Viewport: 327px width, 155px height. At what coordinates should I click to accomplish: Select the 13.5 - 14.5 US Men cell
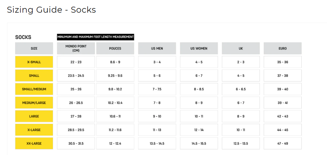(x=157, y=143)
